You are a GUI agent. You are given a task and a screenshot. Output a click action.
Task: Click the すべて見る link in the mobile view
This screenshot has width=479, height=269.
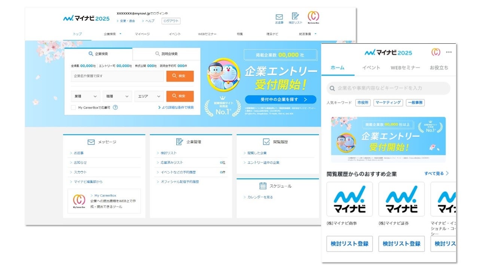436,173
